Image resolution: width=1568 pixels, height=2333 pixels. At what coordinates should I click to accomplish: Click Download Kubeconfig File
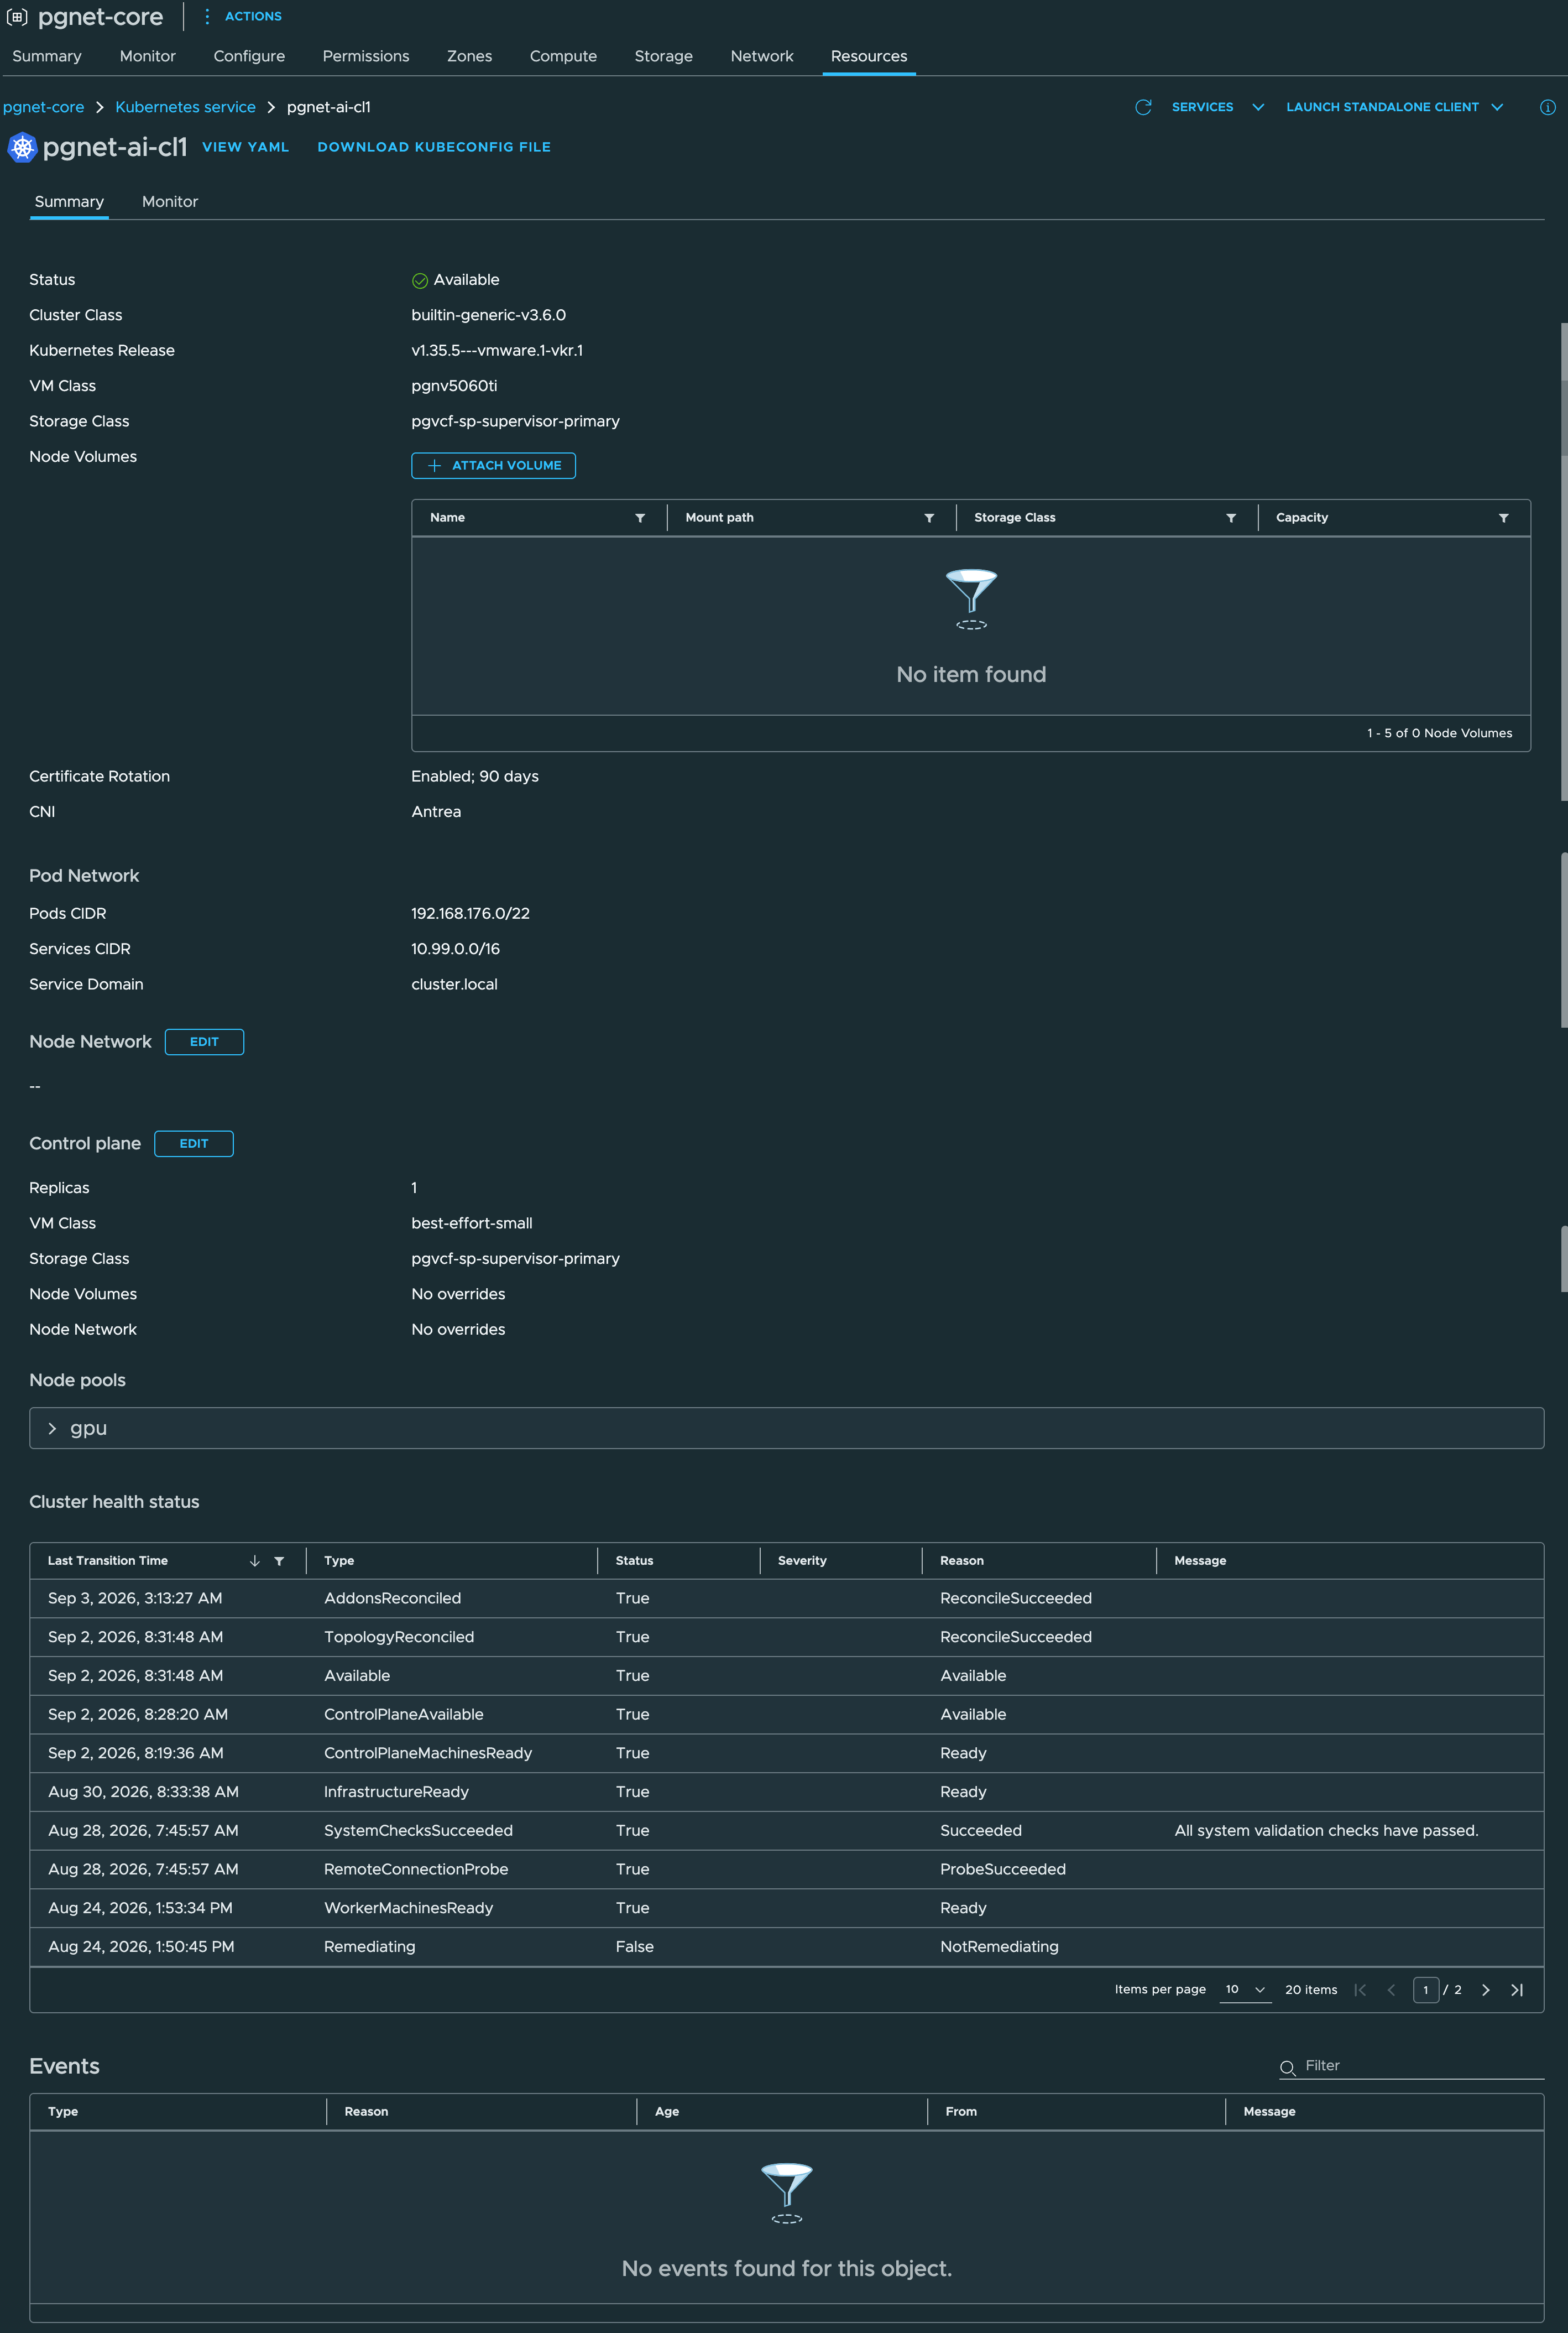point(434,147)
